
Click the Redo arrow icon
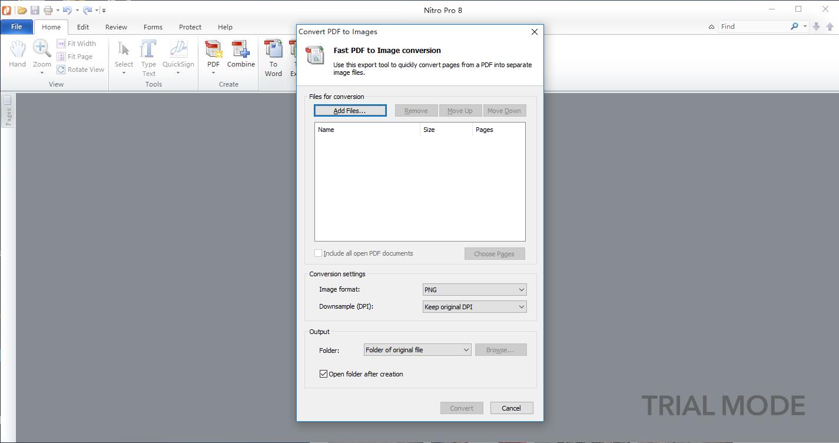tap(87, 10)
